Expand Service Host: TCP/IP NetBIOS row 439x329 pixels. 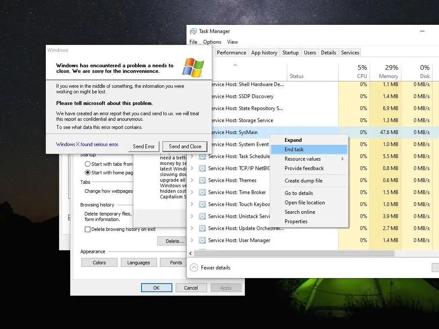192,168
